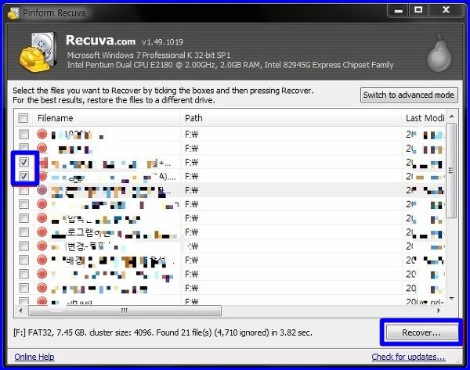470x370 pixels.
Task: Click the F:\ path cell in the 배경 row
Action: click(x=192, y=260)
